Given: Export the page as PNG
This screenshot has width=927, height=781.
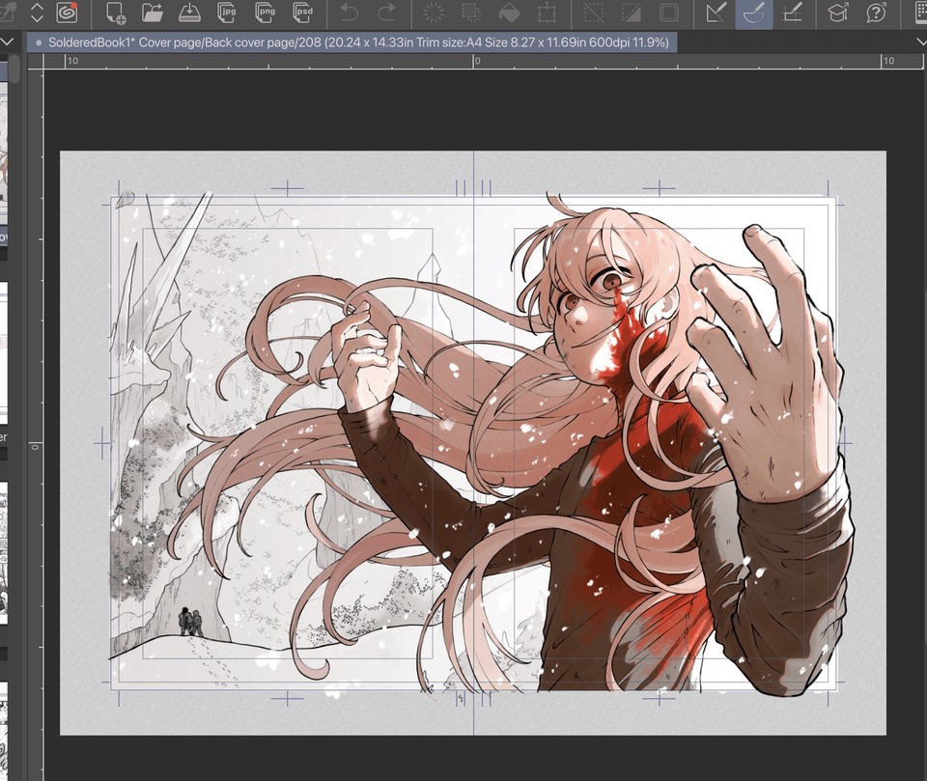Looking at the screenshot, I should (x=265, y=13).
